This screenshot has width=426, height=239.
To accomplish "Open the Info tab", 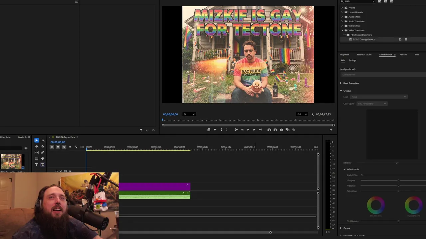I will [417, 54].
